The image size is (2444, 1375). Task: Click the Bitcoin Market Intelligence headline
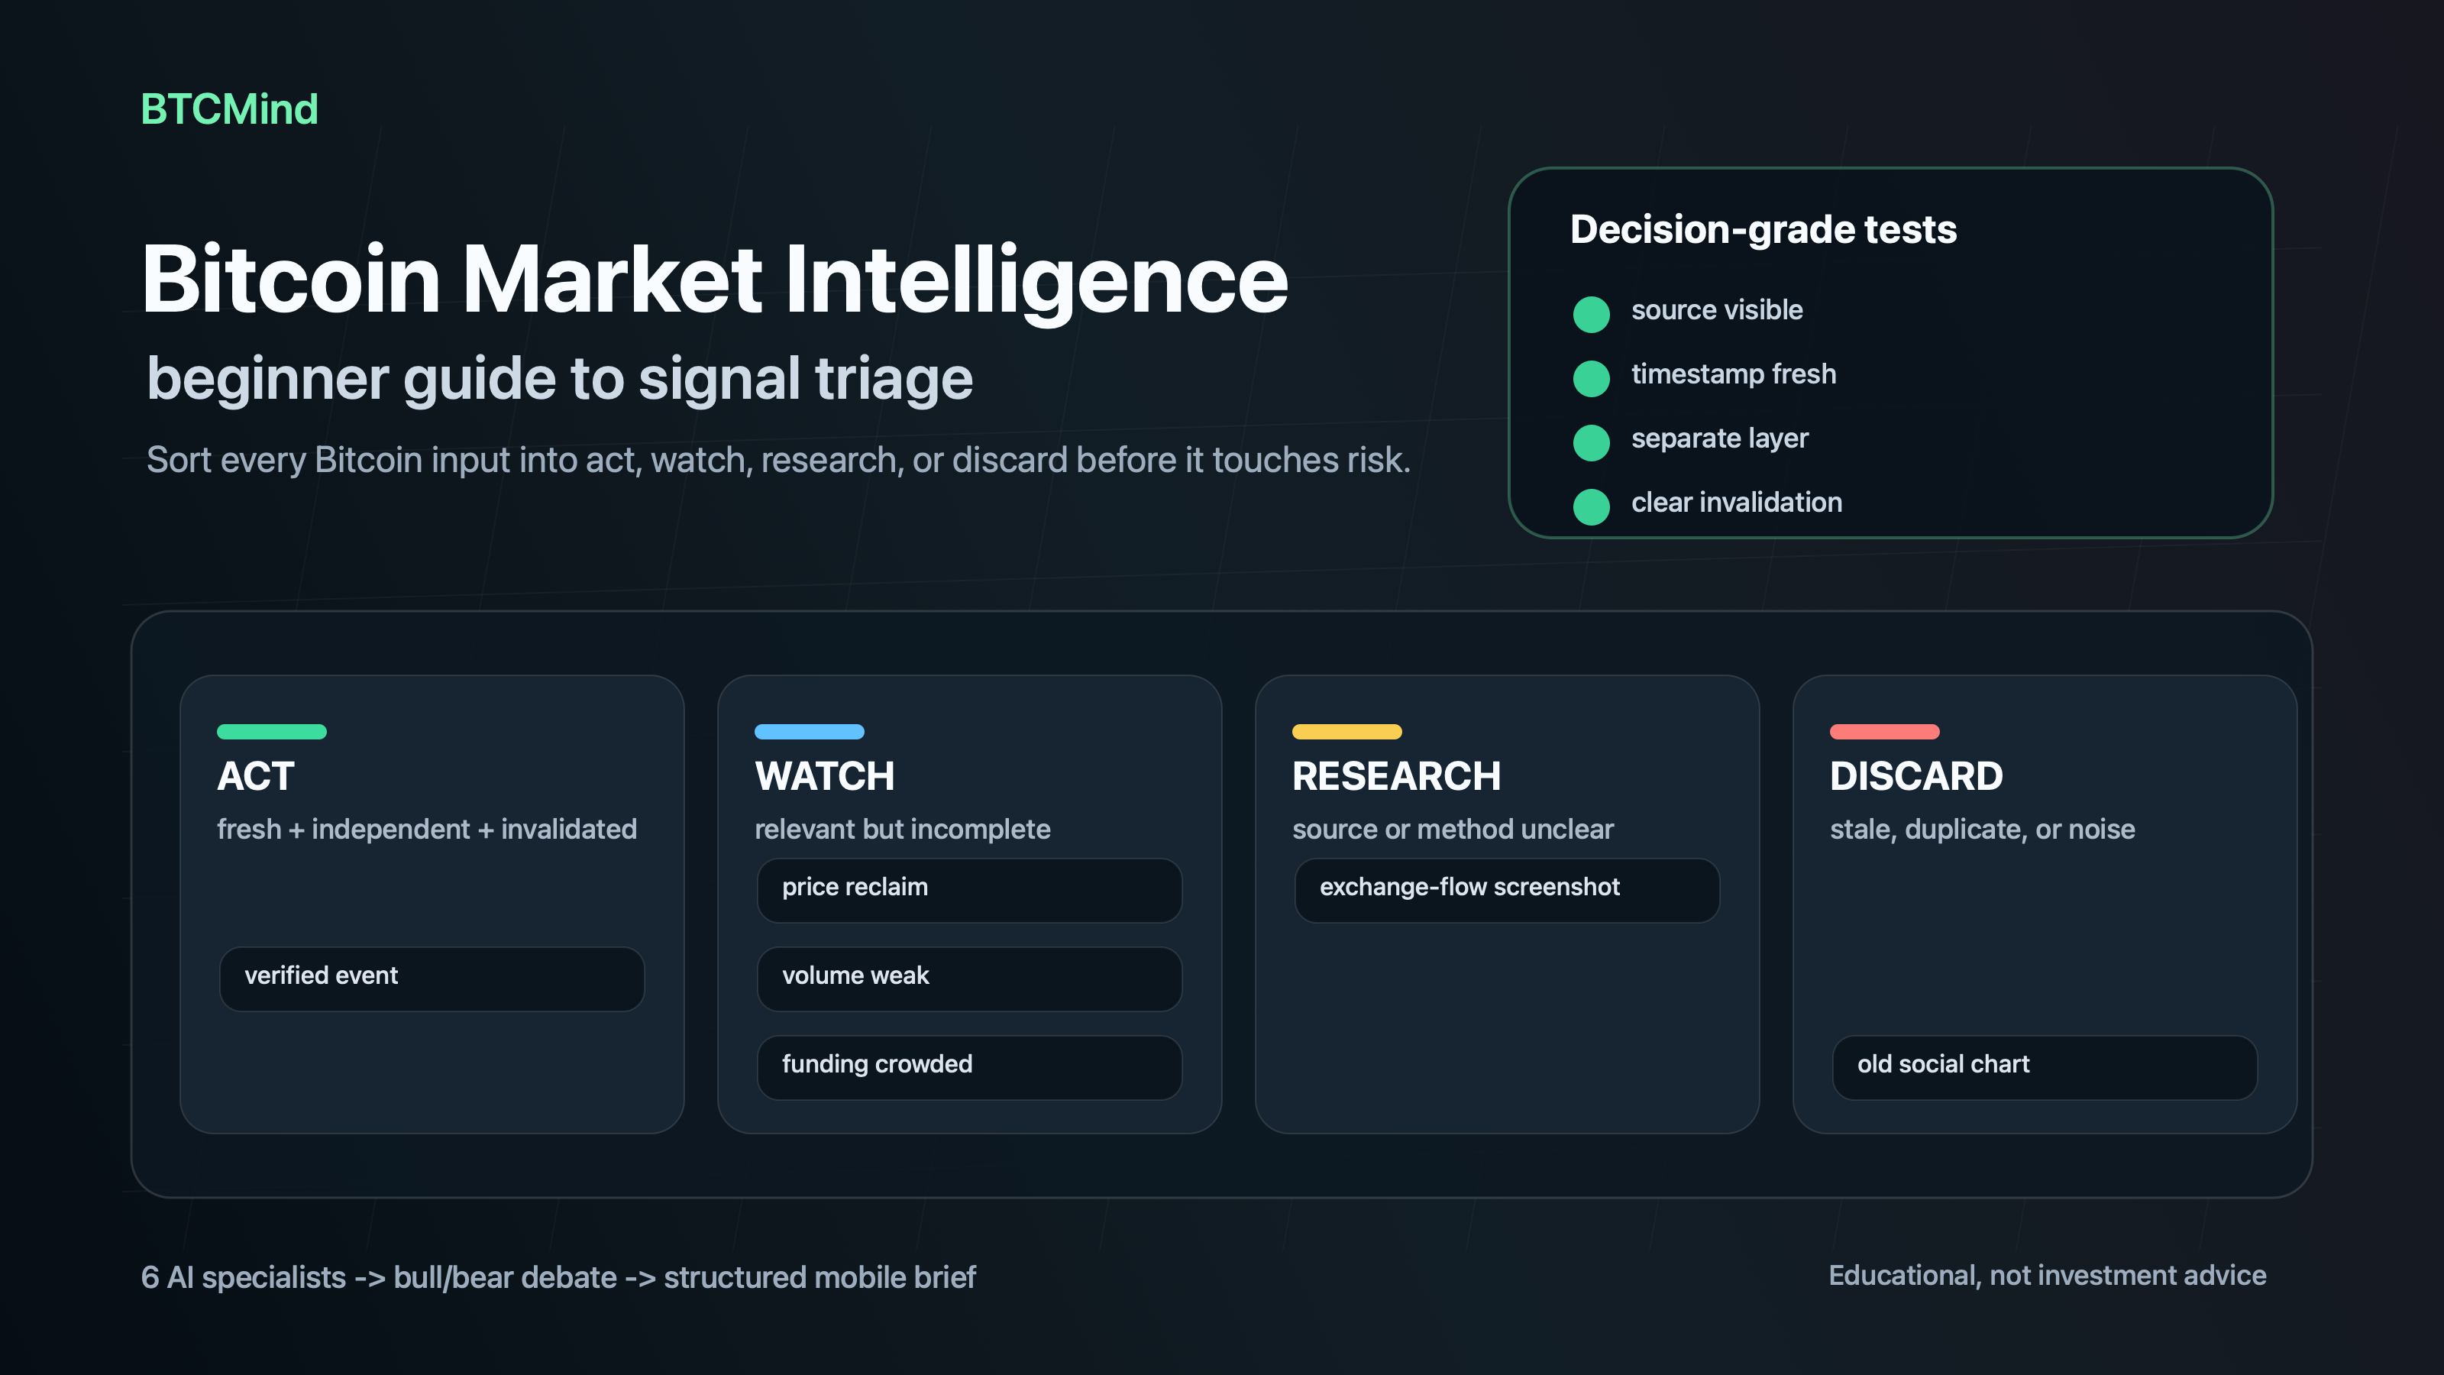click(714, 280)
